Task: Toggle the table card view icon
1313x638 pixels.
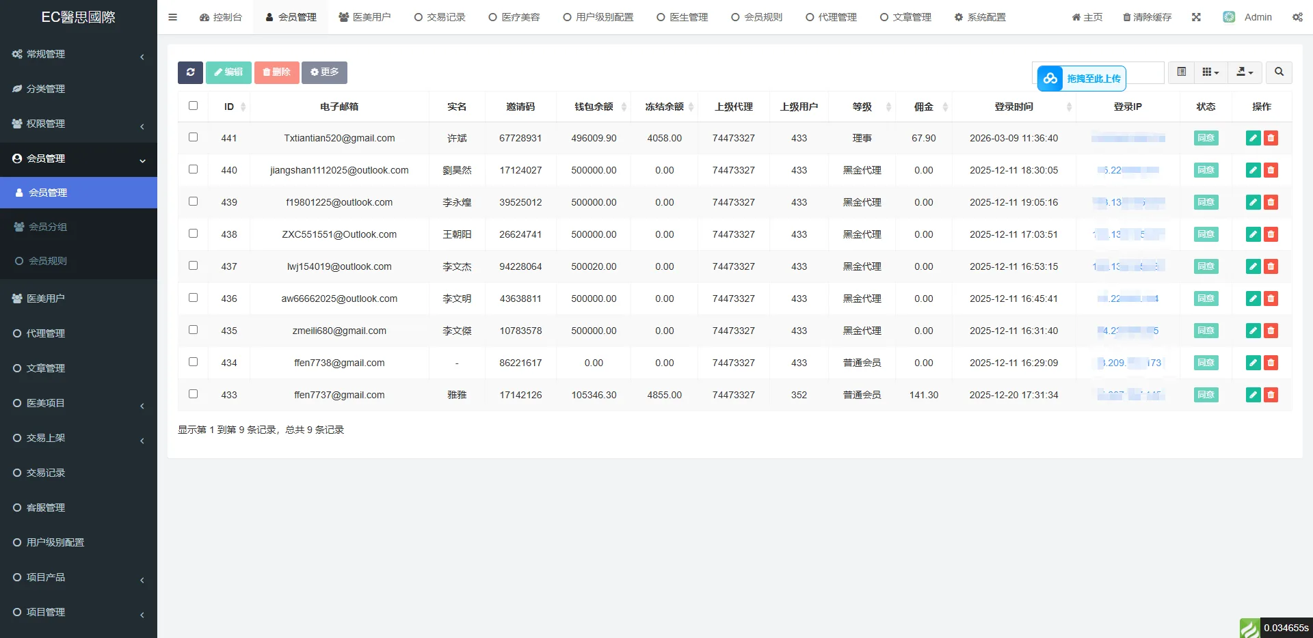Action: [1181, 72]
